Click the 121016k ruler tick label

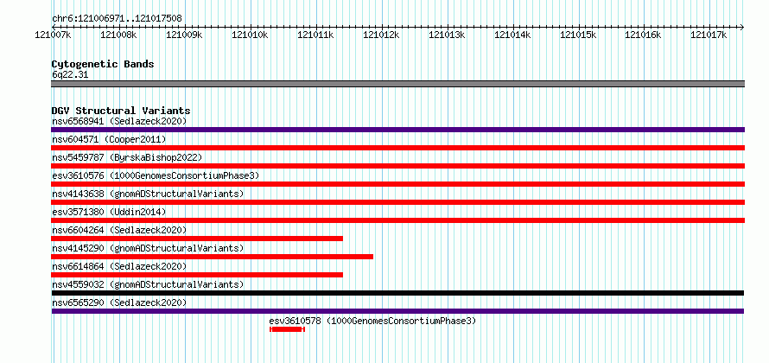click(644, 35)
